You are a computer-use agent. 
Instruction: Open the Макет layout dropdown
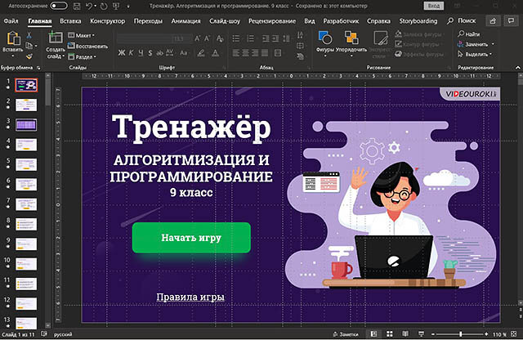pos(82,35)
